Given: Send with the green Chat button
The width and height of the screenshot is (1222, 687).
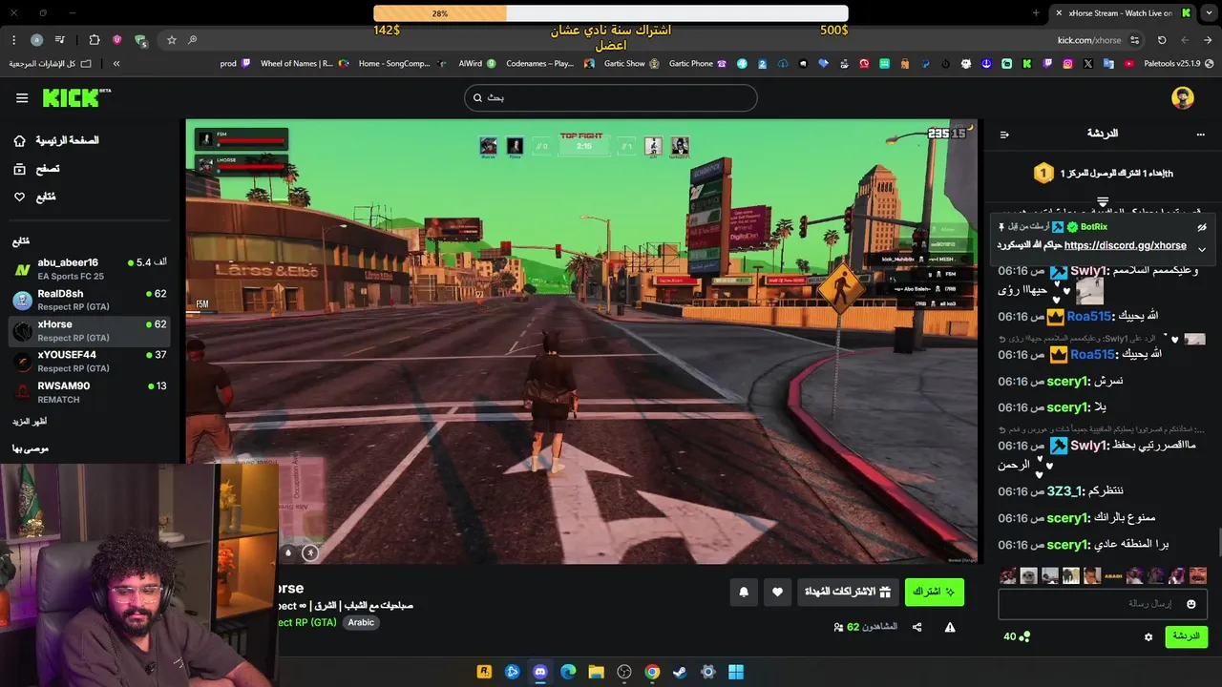Looking at the screenshot, I should pyautogui.click(x=1186, y=636).
